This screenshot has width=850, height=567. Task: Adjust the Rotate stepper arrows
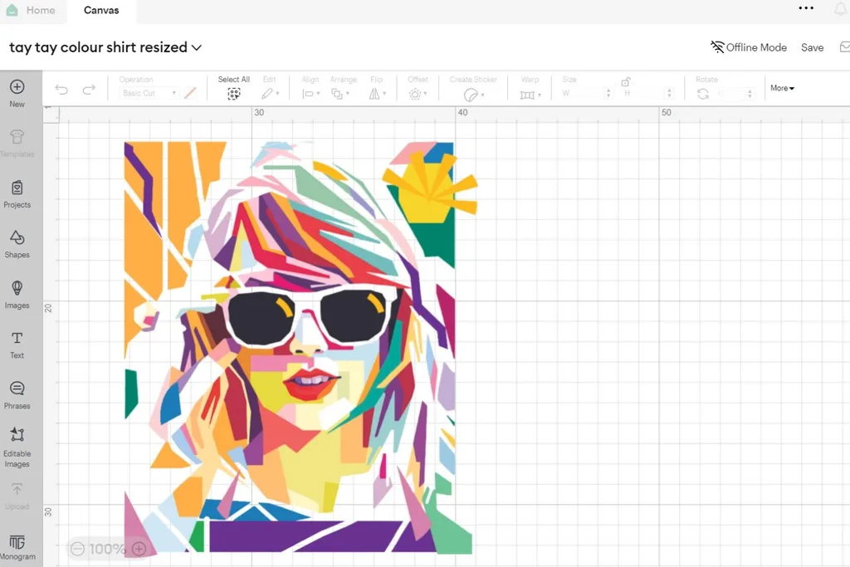750,93
